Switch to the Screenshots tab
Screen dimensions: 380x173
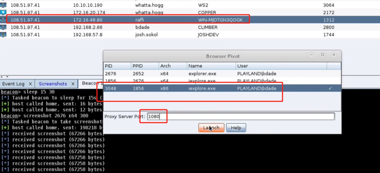[x=53, y=84]
